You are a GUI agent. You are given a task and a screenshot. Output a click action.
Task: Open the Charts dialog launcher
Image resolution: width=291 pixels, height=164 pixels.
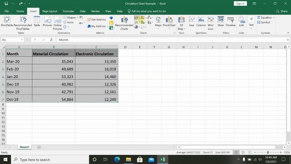coord(175,33)
